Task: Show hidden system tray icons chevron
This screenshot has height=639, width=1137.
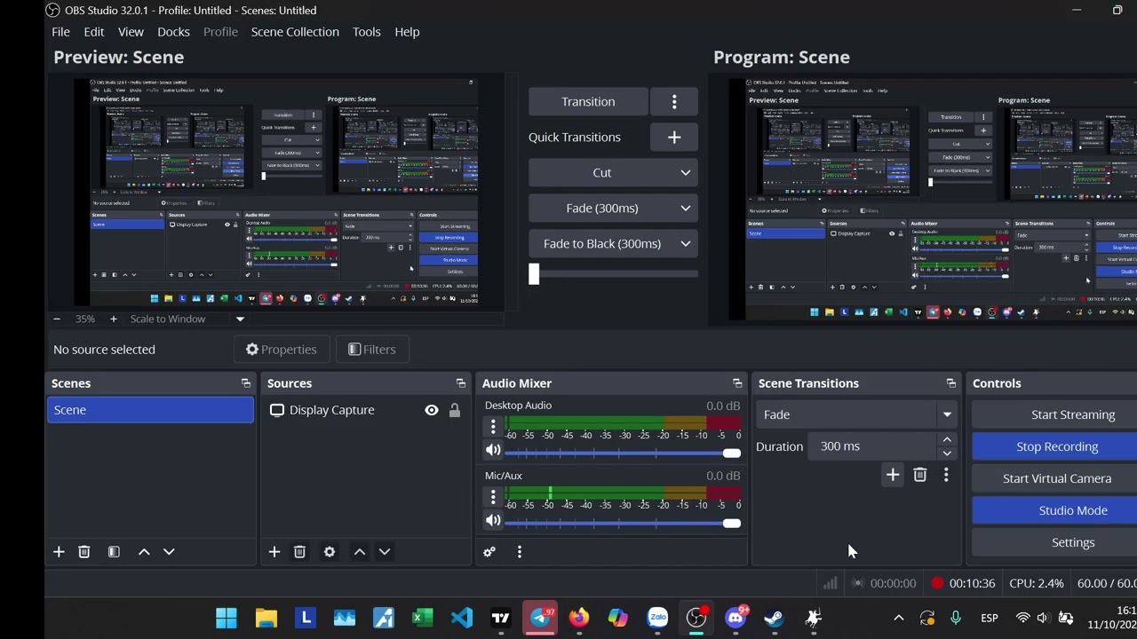Action: [898, 618]
